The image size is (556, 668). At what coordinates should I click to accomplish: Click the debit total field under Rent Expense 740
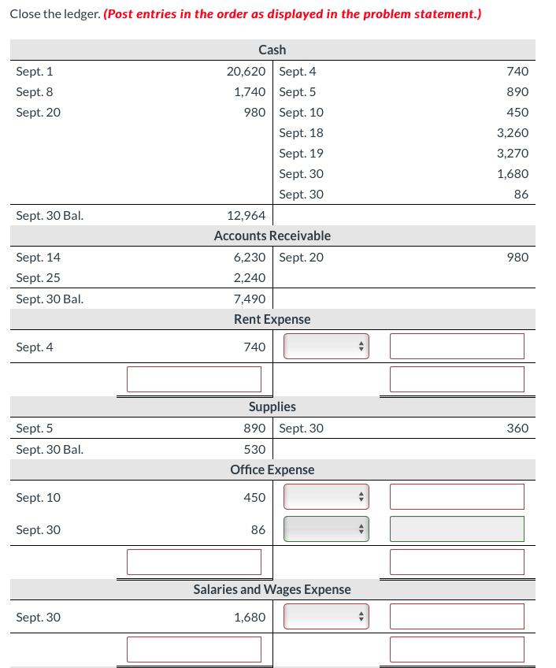coord(193,379)
